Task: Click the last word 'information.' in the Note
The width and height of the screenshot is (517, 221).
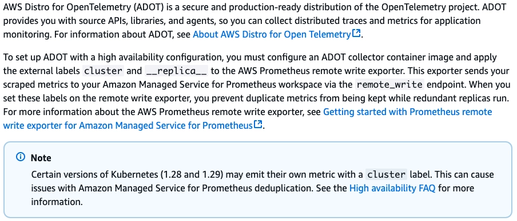Action: click(57, 202)
